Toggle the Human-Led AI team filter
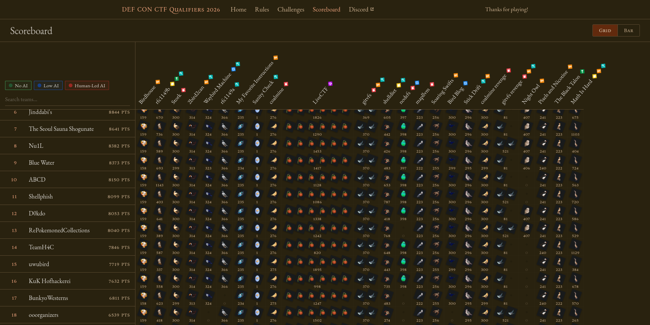This screenshot has width=650, height=325. [87, 86]
